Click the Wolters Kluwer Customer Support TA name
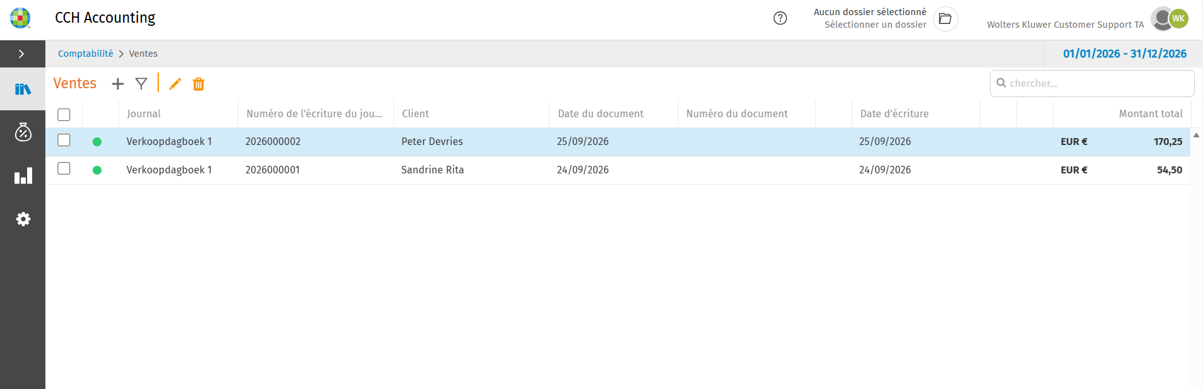Image resolution: width=1203 pixels, height=389 pixels. [x=1065, y=25]
